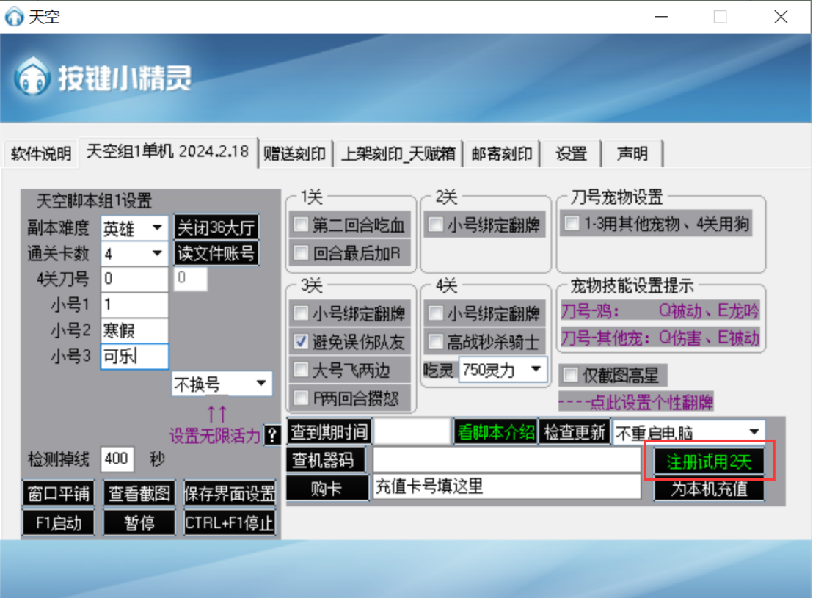
Task: Expand the 不换号 combo box
Action: pos(260,384)
